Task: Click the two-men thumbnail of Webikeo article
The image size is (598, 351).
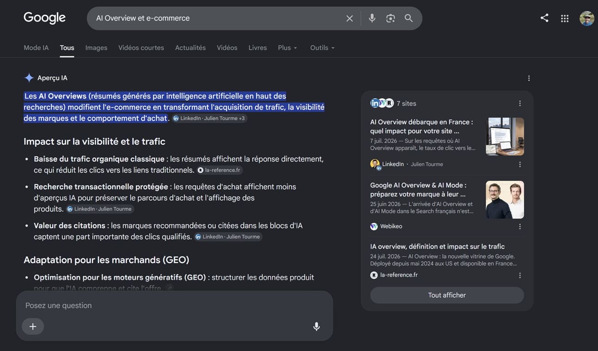Action: [x=505, y=200]
